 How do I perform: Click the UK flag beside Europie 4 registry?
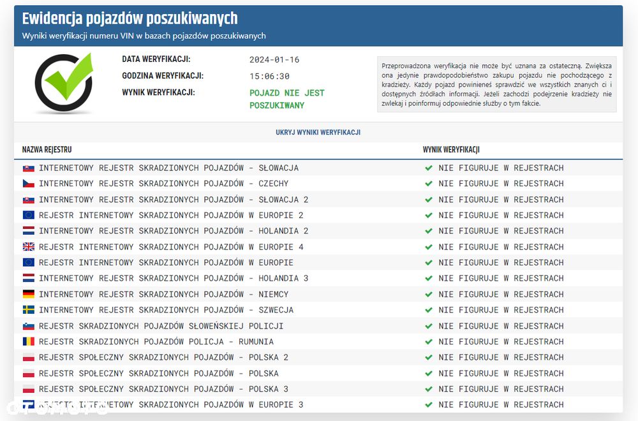tap(29, 247)
